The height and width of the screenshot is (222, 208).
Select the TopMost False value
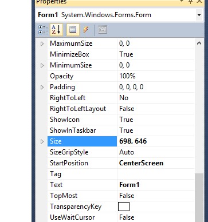[x=156, y=196]
